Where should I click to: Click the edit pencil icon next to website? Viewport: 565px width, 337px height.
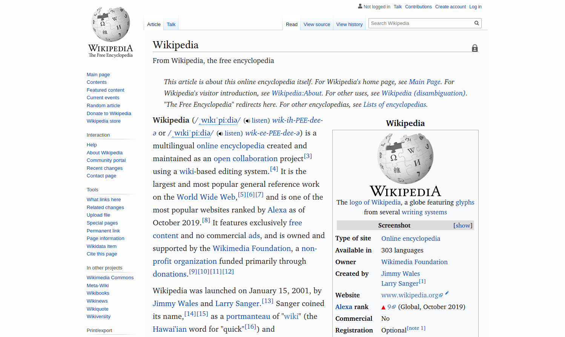pos(447,293)
